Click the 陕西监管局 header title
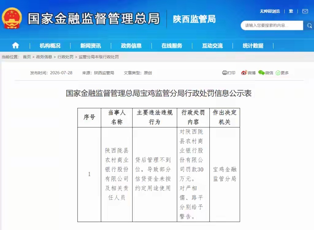314x230 pixels. [x=194, y=19]
